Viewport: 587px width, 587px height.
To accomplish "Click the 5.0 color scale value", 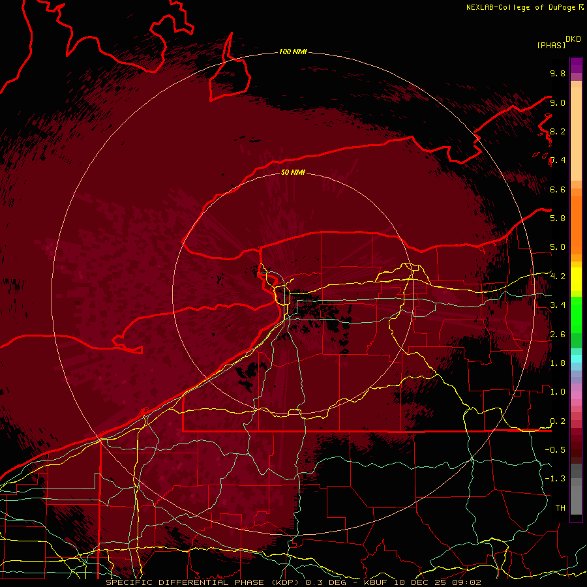I will tap(558, 247).
